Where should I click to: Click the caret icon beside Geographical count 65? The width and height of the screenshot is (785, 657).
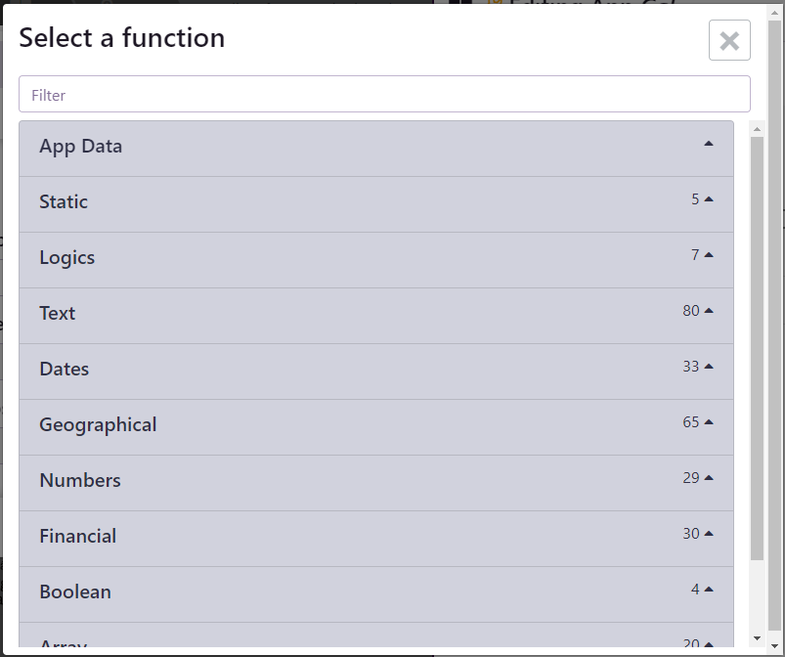[x=709, y=422]
